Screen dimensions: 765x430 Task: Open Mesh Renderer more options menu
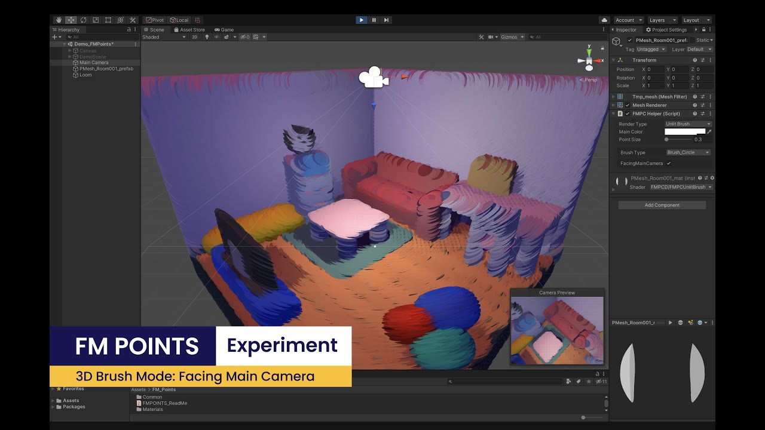(711, 105)
